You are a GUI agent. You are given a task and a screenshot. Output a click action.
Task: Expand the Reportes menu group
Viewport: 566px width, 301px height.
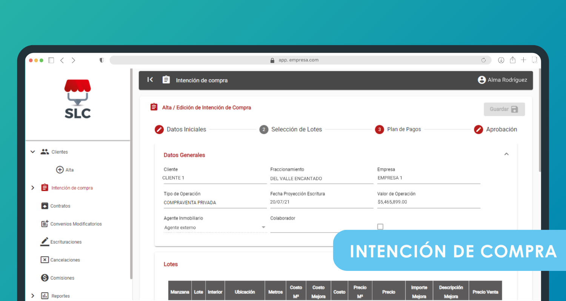(33, 296)
